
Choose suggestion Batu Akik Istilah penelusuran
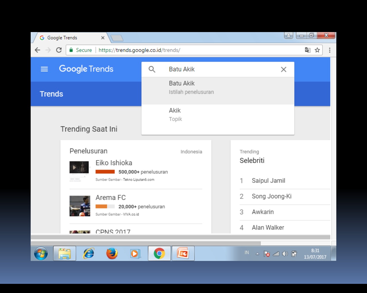[218, 90]
